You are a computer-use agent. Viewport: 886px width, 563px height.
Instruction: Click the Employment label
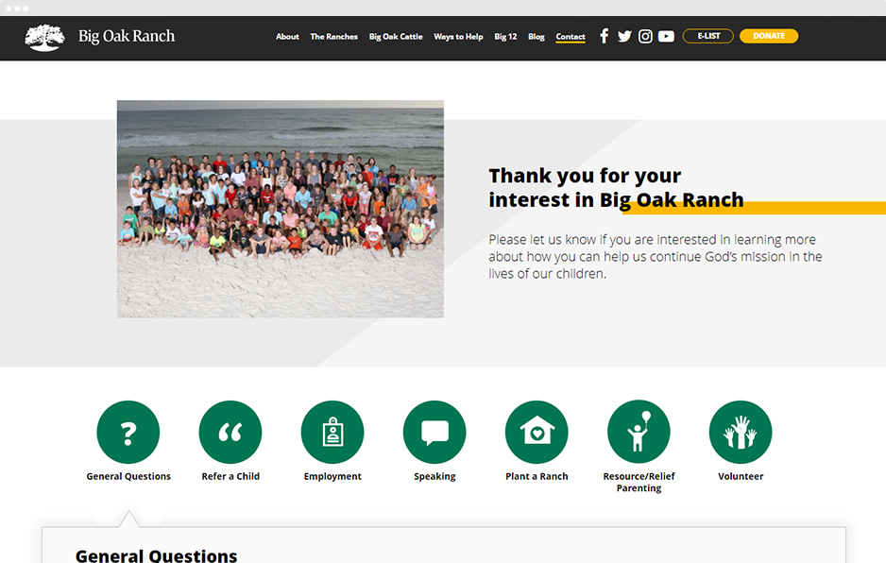(332, 476)
